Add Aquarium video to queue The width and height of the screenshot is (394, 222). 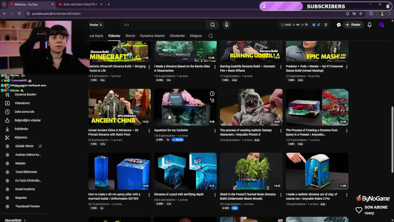pos(212,100)
